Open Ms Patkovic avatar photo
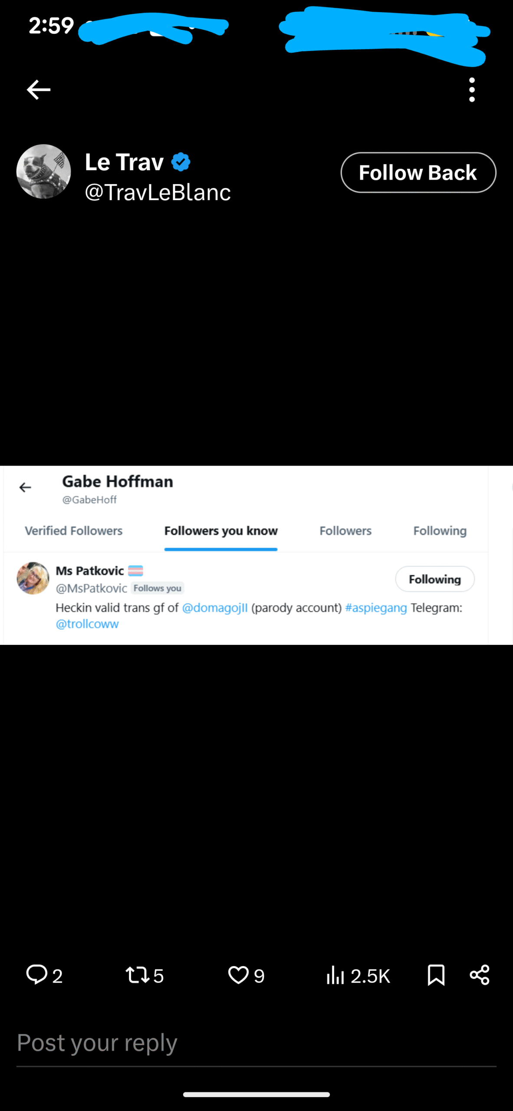The width and height of the screenshot is (513, 1111). point(33,578)
